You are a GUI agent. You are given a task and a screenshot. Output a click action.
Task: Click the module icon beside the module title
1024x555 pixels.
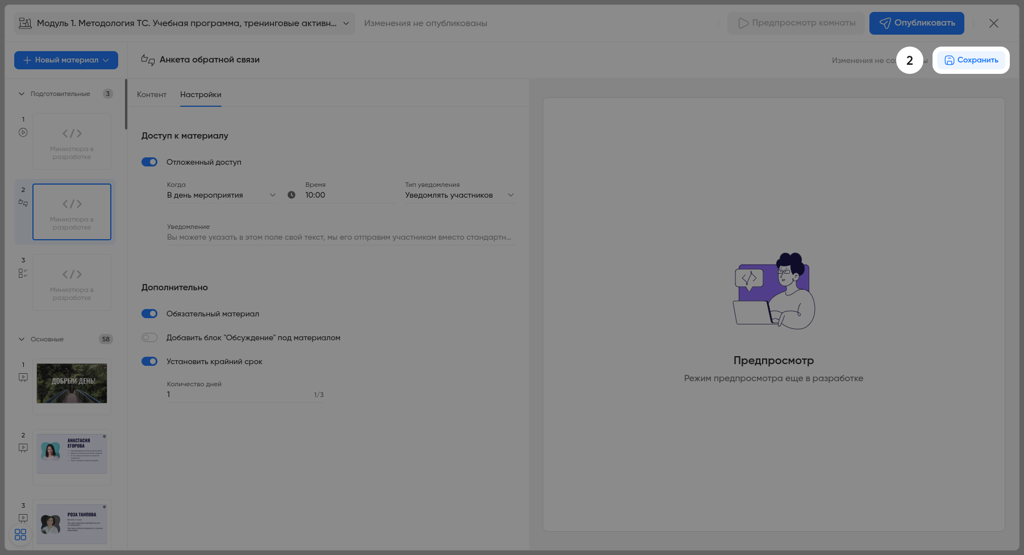[25, 23]
